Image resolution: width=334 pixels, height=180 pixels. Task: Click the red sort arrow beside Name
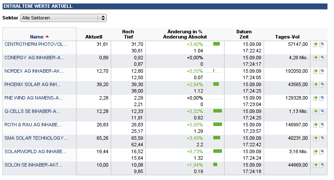(x=47, y=37)
